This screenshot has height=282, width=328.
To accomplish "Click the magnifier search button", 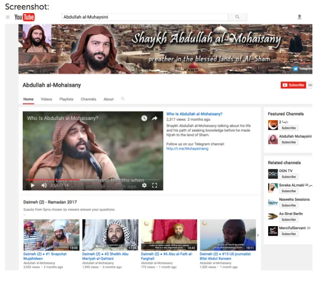I will (237, 17).
